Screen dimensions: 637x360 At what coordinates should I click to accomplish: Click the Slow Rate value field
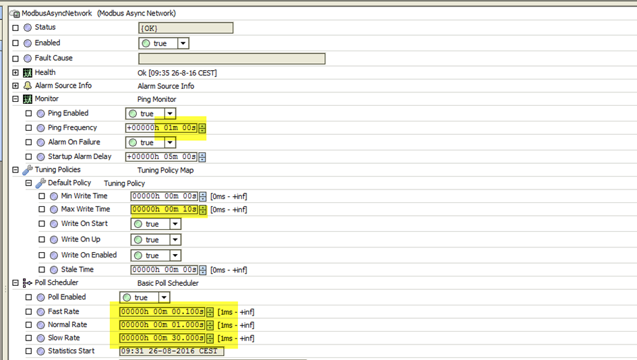162,338
